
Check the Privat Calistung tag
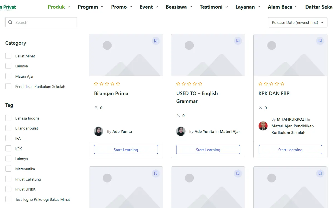pyautogui.click(x=8, y=179)
